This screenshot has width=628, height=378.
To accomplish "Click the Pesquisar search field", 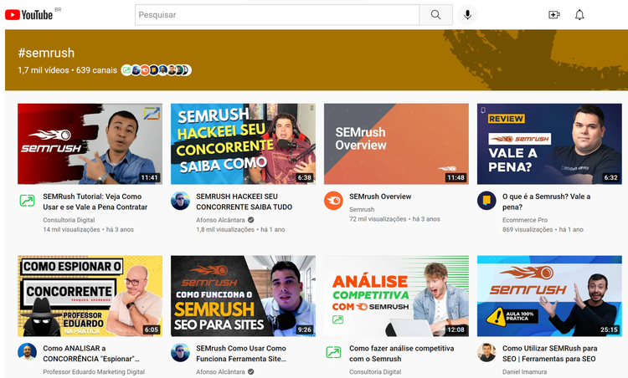I will tap(277, 15).
